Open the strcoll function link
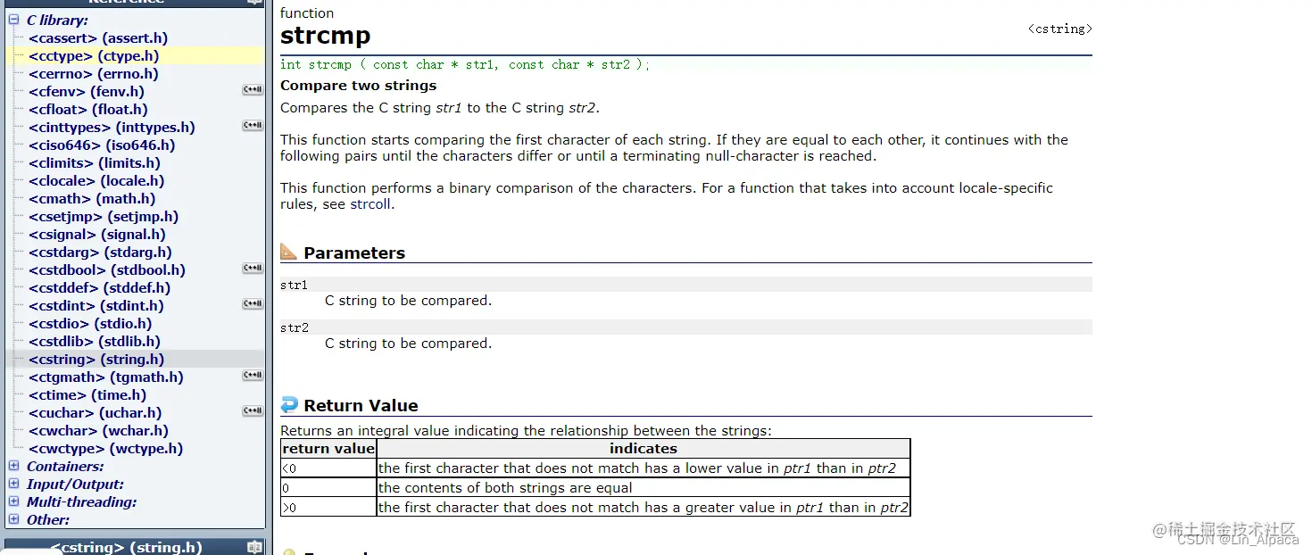The height and width of the screenshot is (555, 1312). (x=370, y=203)
